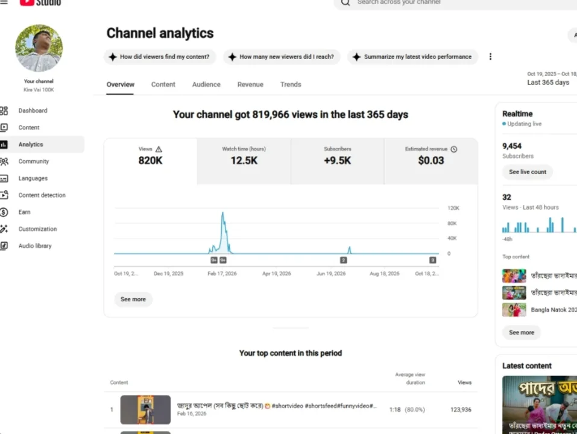Viewport: 577px width, 434px height.
Task: Select the Views 820K metric card
Action: click(x=151, y=161)
